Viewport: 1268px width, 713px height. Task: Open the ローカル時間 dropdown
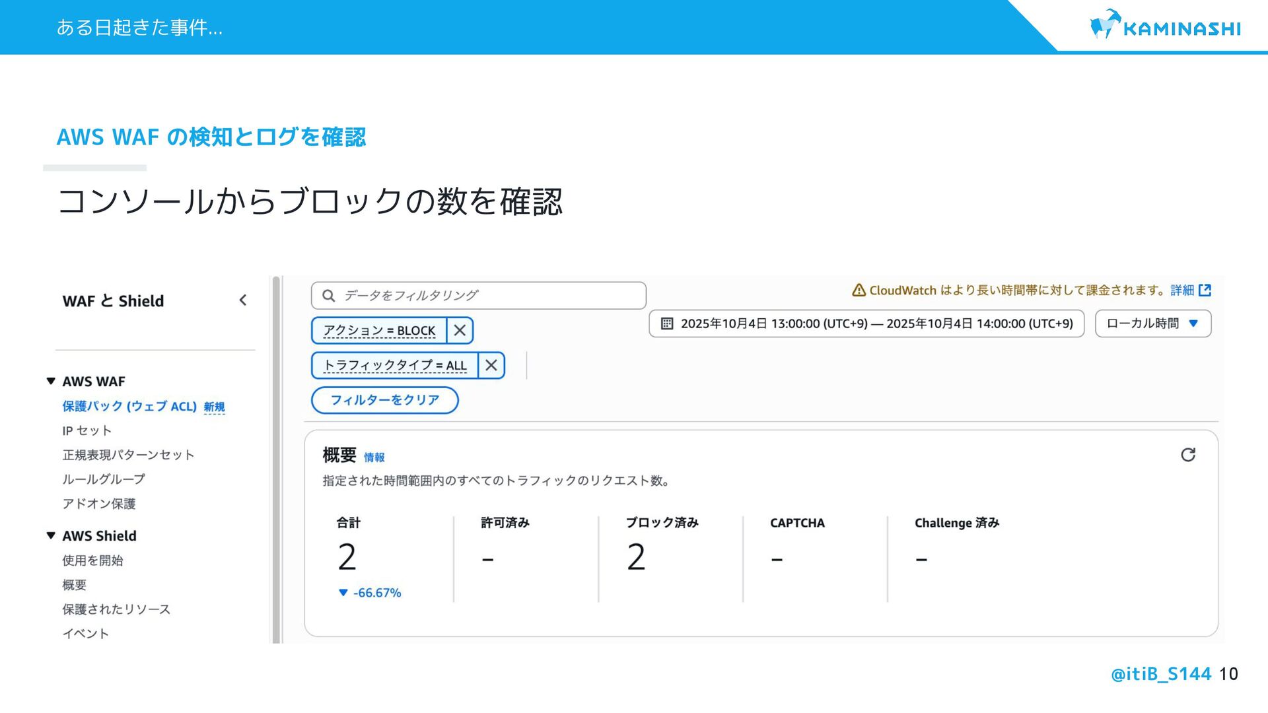coord(1152,323)
